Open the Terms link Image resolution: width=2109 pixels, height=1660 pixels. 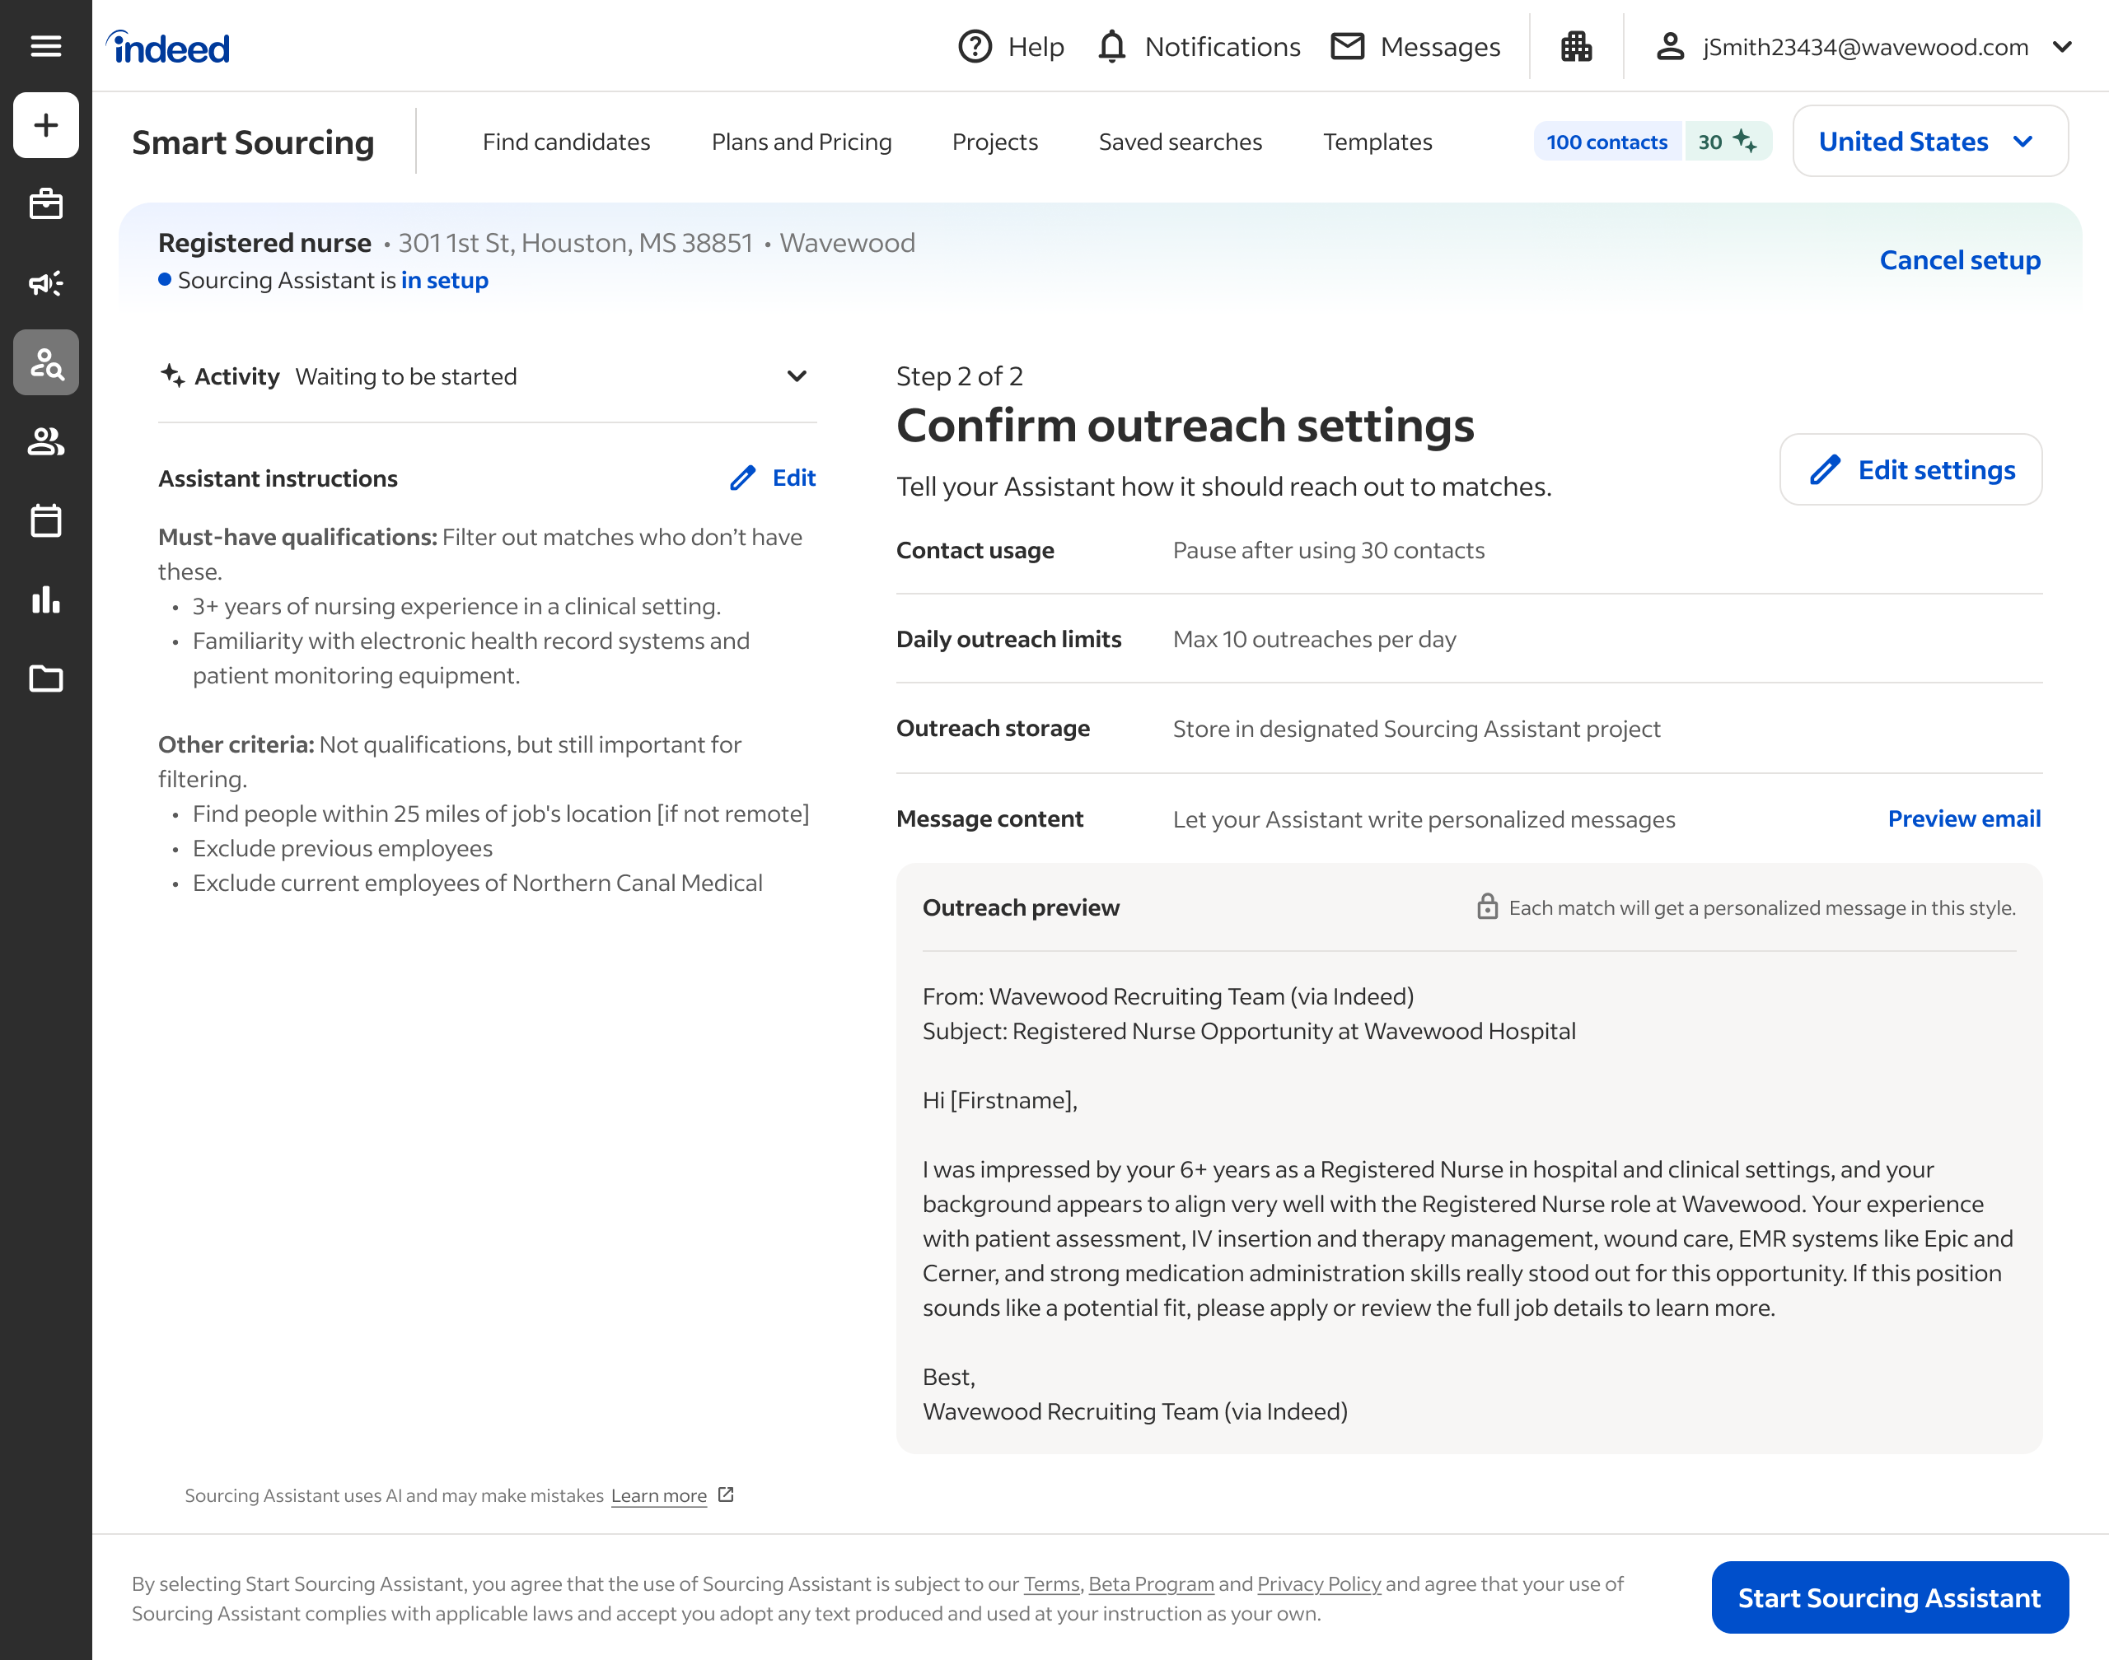pos(1051,1584)
